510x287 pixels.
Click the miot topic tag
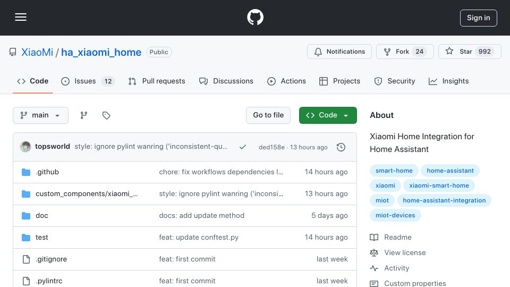(x=382, y=200)
